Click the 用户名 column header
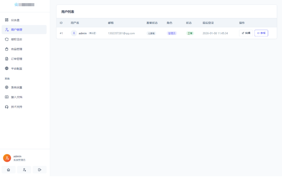 point(75,23)
